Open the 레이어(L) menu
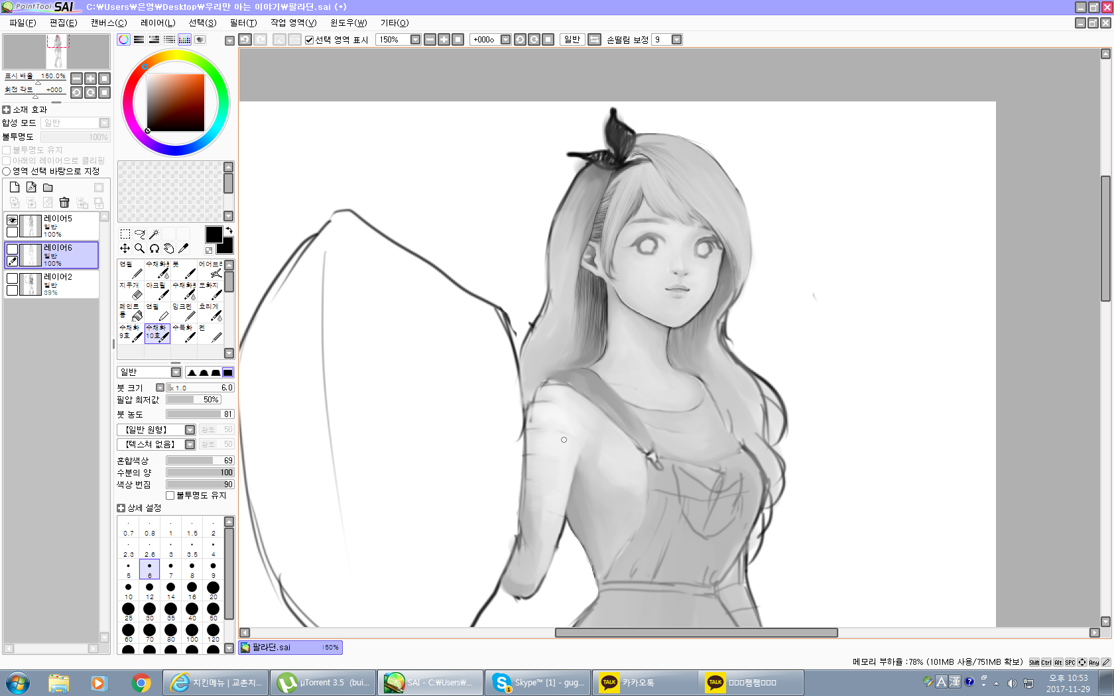Image resolution: width=1114 pixels, height=696 pixels. pyautogui.click(x=158, y=23)
